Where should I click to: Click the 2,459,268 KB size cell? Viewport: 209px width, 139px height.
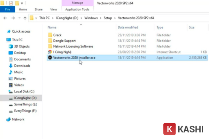point(198,58)
